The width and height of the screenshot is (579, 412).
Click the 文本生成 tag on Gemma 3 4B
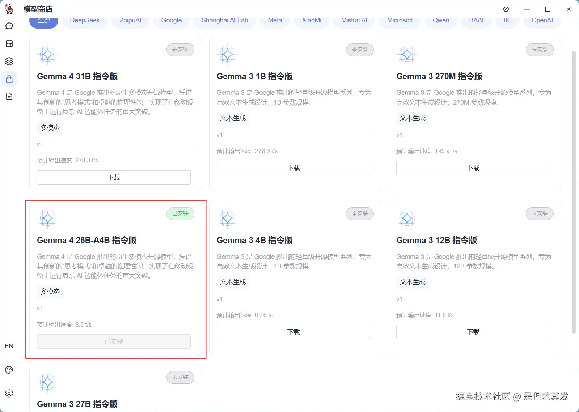point(233,283)
